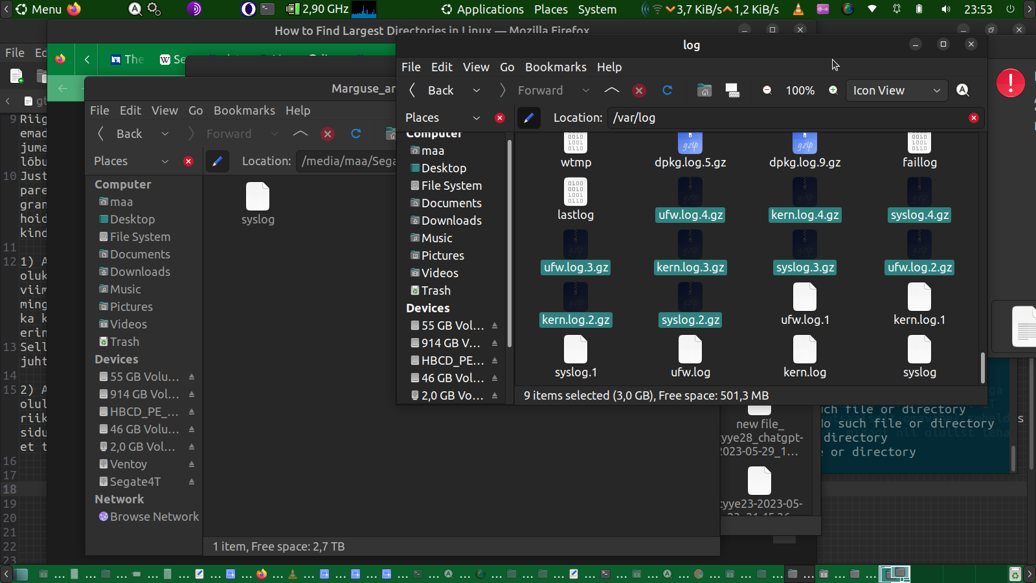Click the log file list vertical scrollbar
Screen dimensions: 1036x583
click(x=982, y=367)
